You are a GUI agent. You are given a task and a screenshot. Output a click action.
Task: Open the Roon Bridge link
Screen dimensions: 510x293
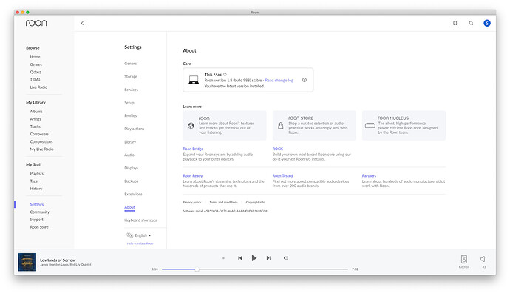[193, 149]
